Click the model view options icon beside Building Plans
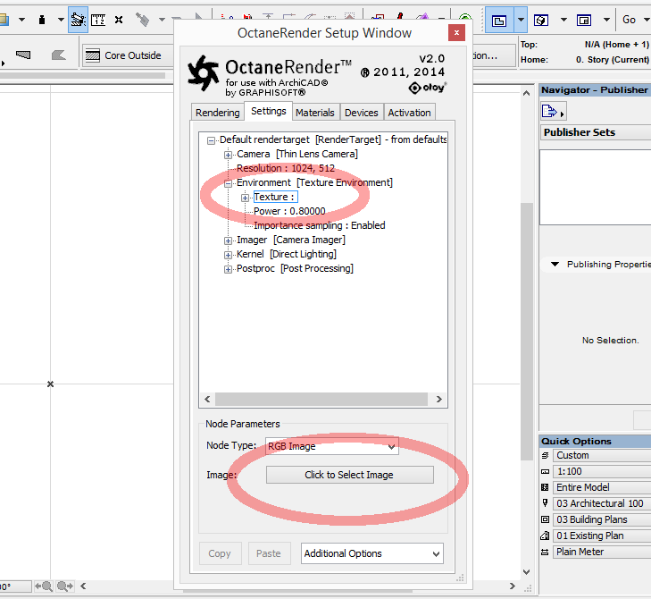The image size is (651, 599). (545, 519)
